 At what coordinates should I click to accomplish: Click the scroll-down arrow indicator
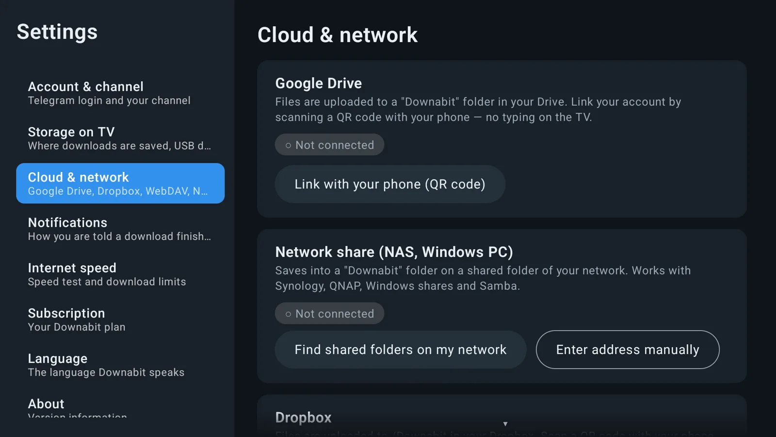[x=505, y=424]
